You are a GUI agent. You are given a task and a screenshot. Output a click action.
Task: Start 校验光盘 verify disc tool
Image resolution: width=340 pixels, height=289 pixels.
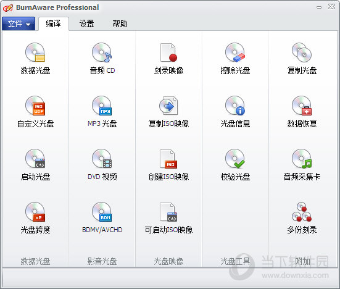pyautogui.click(x=235, y=159)
